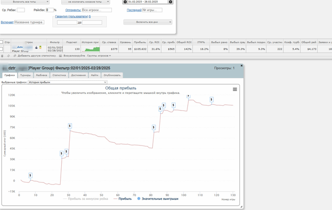
Task: Click the player group ship icon in row
Action: [x=36, y=47]
